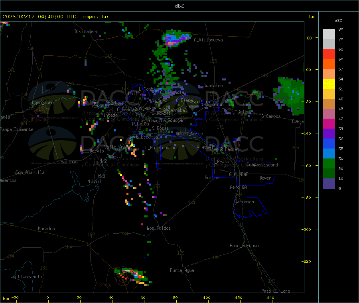
Task: Click the Punta_Agua location label
Action: click(x=182, y=270)
